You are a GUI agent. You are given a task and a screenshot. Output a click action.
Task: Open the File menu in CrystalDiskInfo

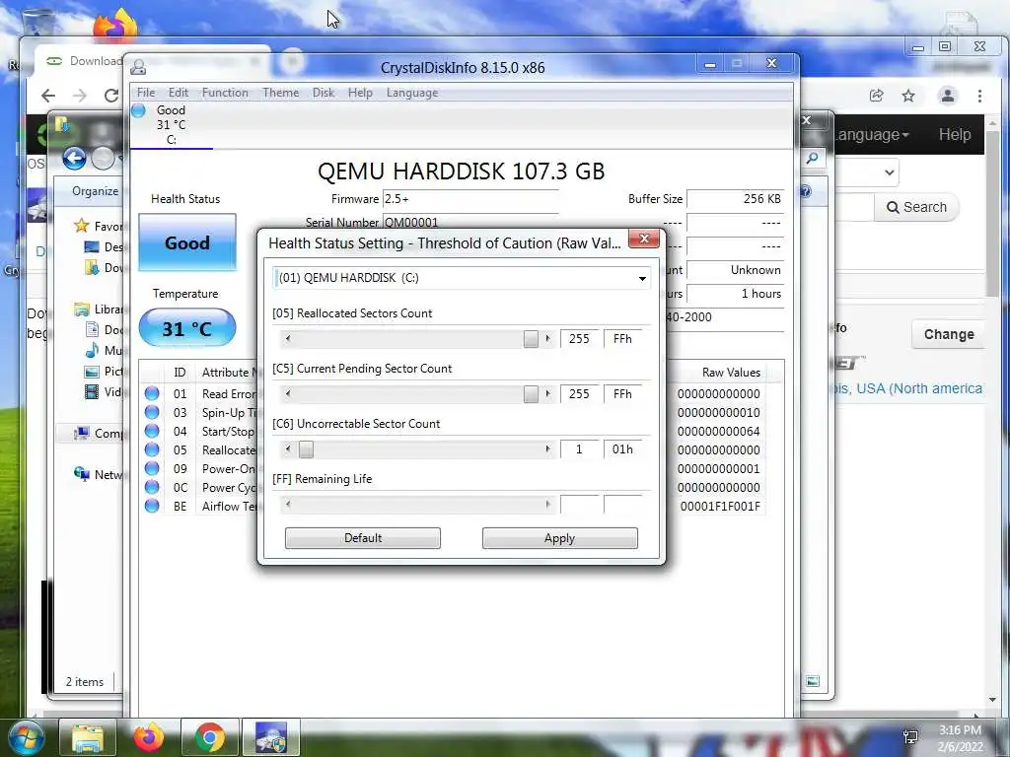tap(146, 93)
